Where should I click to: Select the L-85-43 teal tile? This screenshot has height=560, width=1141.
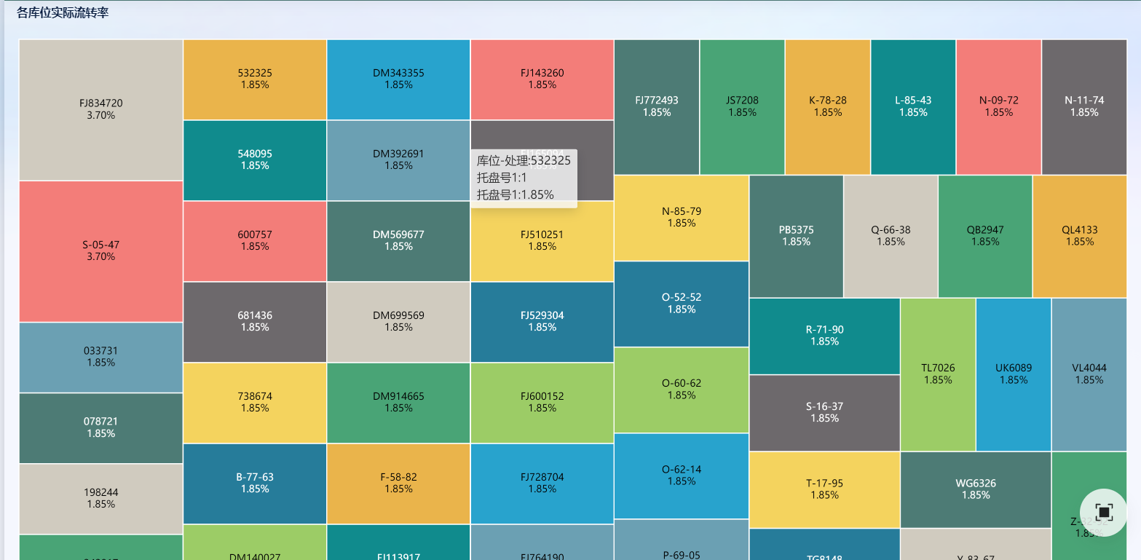913,106
